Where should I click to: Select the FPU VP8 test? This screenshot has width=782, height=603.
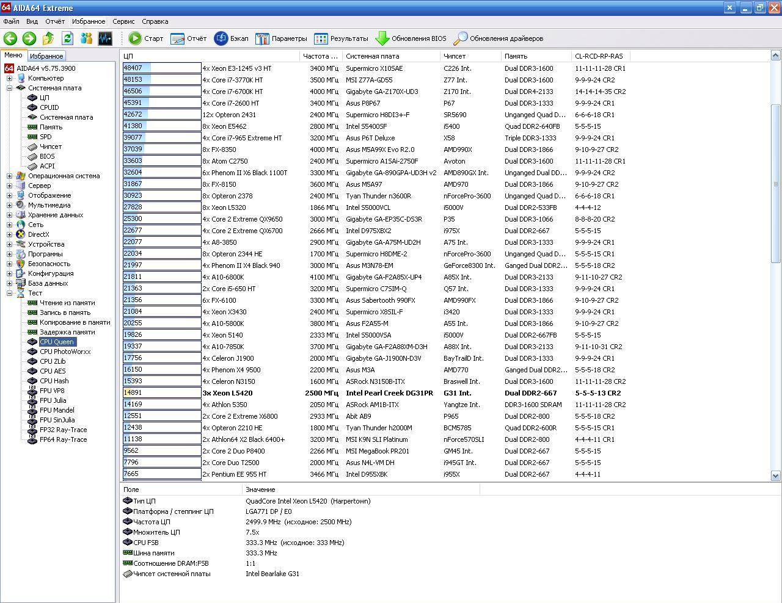[x=52, y=391]
